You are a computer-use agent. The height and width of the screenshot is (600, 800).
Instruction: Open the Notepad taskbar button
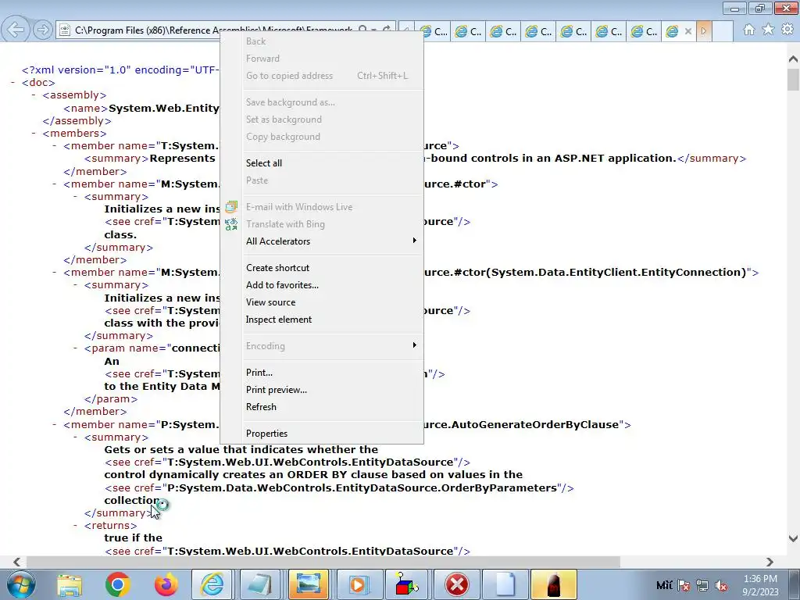[x=260, y=584]
